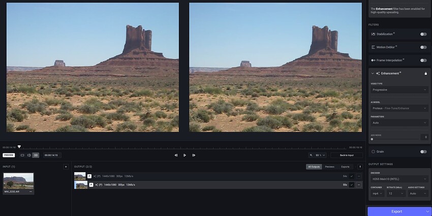Click the add input plus icon
The width and height of the screenshot is (432, 216).
(x=66, y=167)
